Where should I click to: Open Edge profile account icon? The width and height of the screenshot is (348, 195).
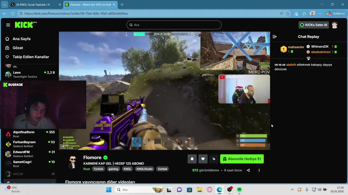[312, 13]
